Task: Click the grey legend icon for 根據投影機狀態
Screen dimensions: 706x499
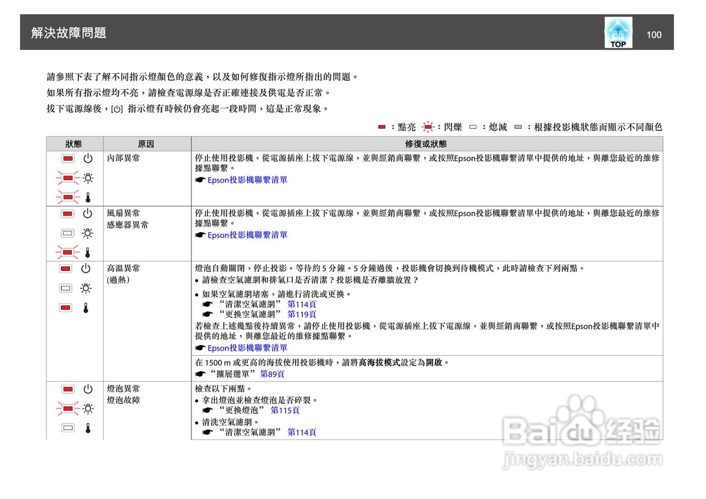Action: pos(517,127)
